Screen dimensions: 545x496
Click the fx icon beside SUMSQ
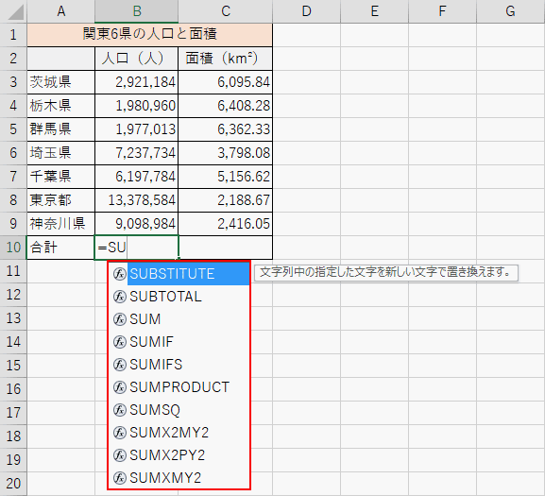120,410
